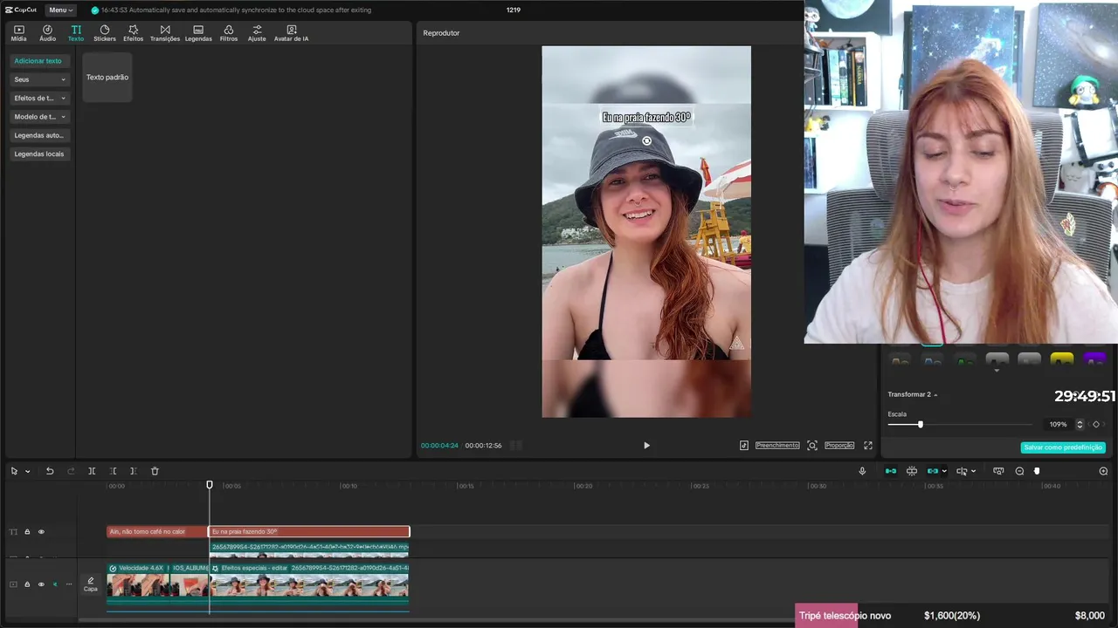Open more options on main video track

point(69,584)
